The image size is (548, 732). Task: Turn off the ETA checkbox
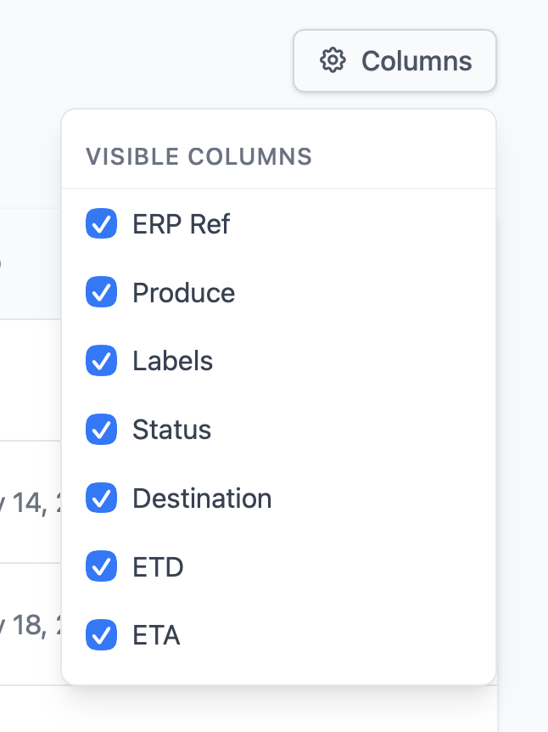(x=101, y=635)
